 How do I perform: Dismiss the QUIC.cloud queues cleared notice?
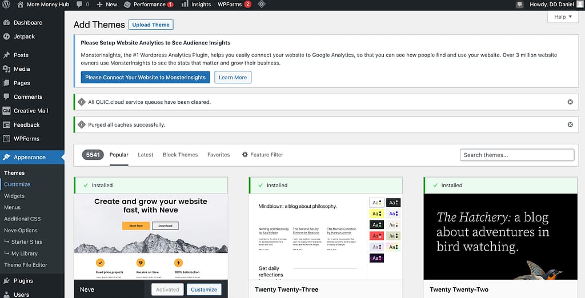(x=570, y=102)
